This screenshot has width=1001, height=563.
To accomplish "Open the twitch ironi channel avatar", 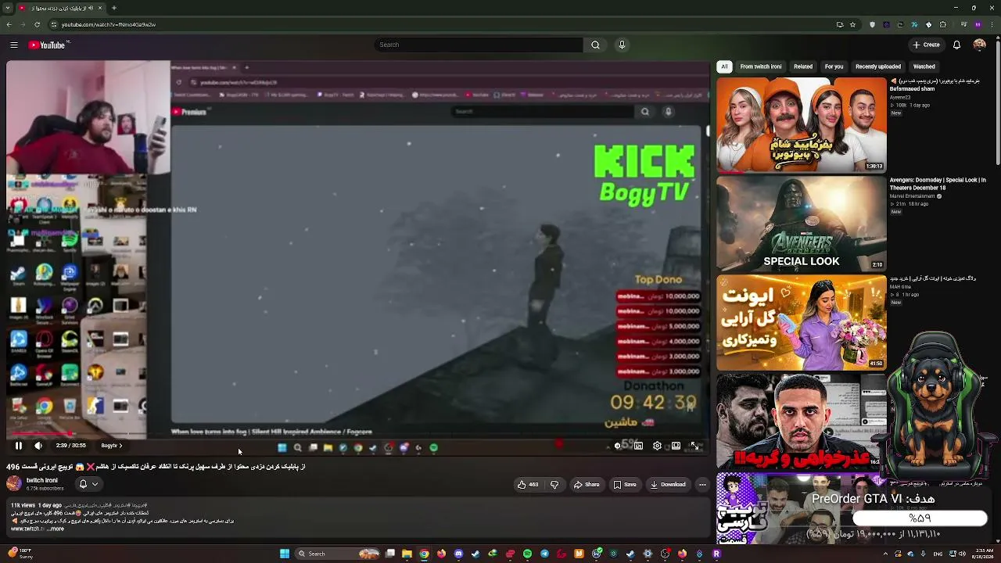I will pos(14,484).
